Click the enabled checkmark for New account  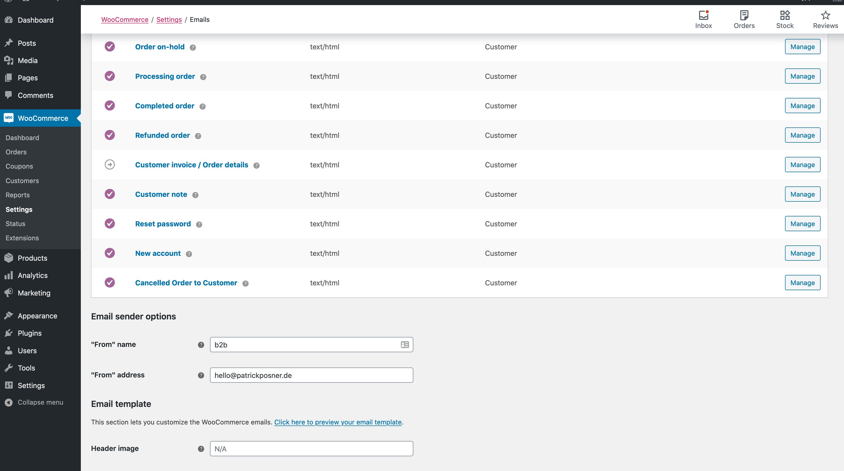coord(110,253)
